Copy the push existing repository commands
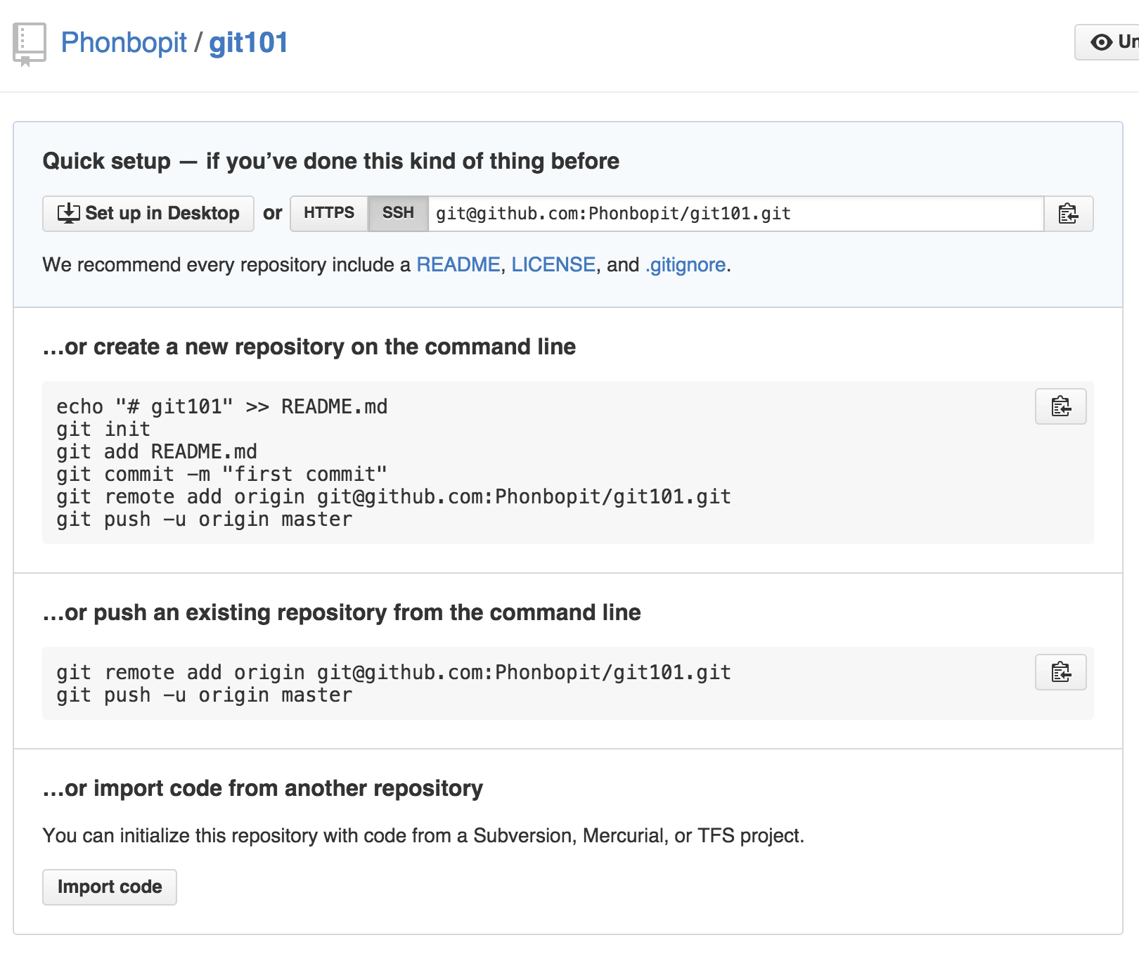1139x959 pixels. 1061,672
